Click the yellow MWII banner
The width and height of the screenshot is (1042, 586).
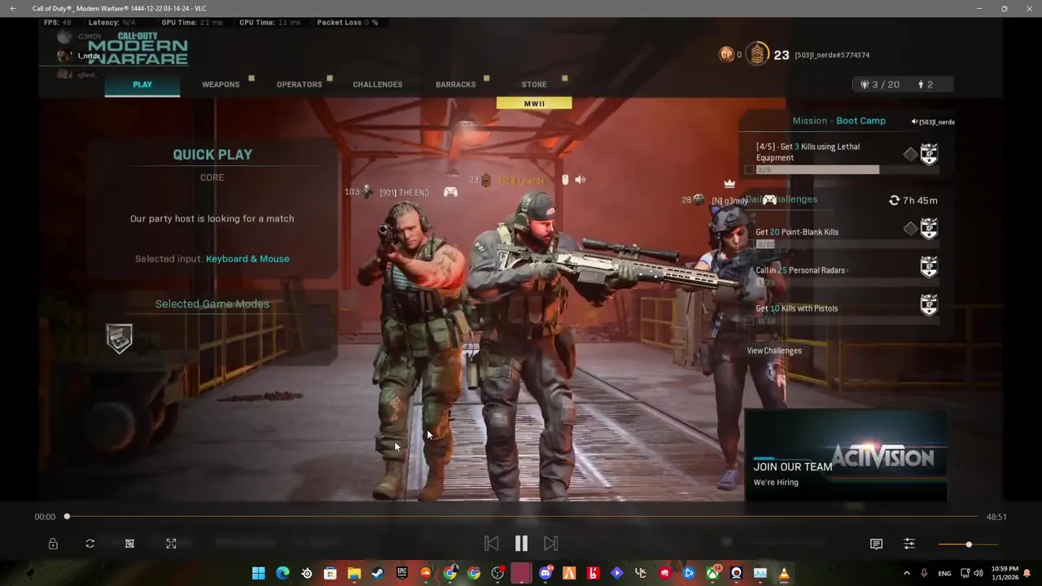click(x=534, y=103)
